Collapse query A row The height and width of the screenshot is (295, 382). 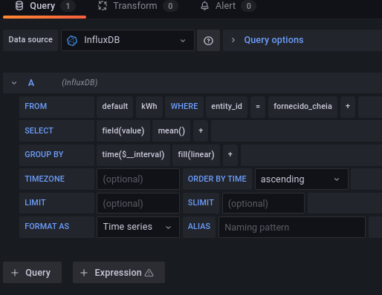coord(14,83)
